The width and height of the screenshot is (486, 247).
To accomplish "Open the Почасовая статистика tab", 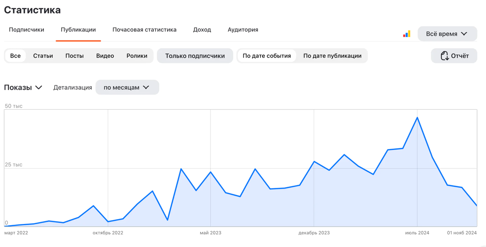I will pos(145,30).
